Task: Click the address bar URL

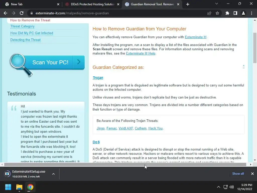Action: tap(72, 13)
